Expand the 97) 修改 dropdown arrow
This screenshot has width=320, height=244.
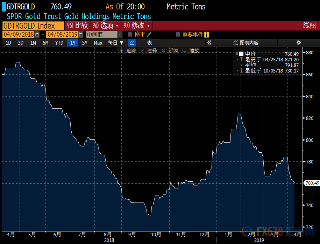point(148,26)
